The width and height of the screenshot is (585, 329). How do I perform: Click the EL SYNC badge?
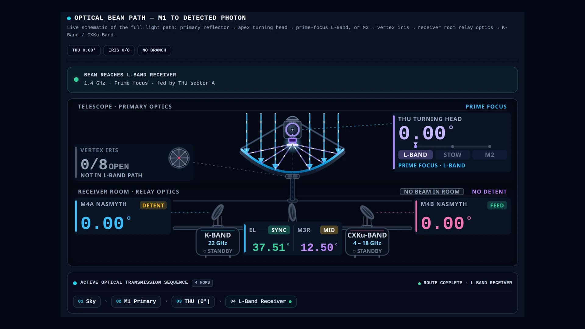[279, 230]
